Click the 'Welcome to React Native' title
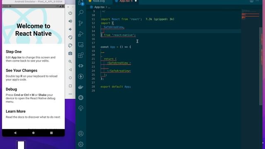Viewport: 265px width, 149px height. [34, 30]
